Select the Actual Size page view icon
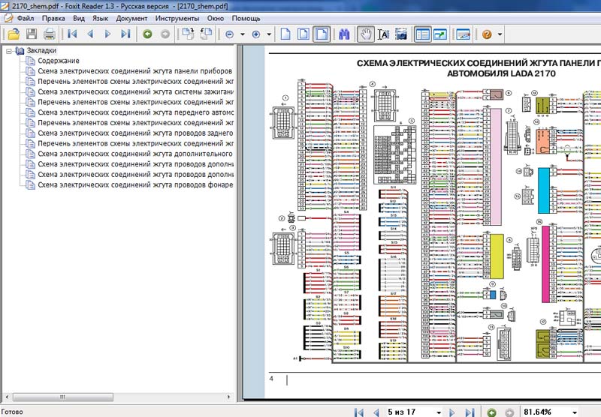Screen dimensions: 601x417 point(285,34)
